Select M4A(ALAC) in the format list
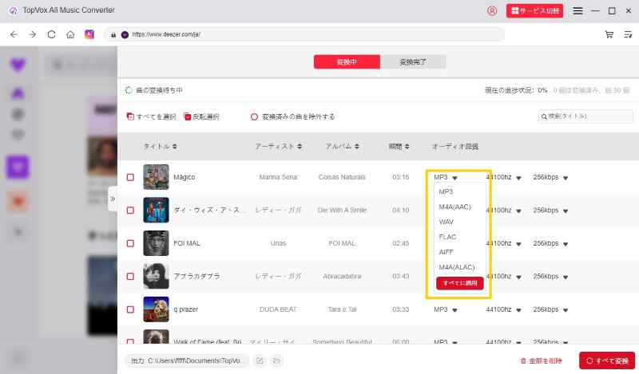The height and width of the screenshot is (374, 639). [x=457, y=267]
